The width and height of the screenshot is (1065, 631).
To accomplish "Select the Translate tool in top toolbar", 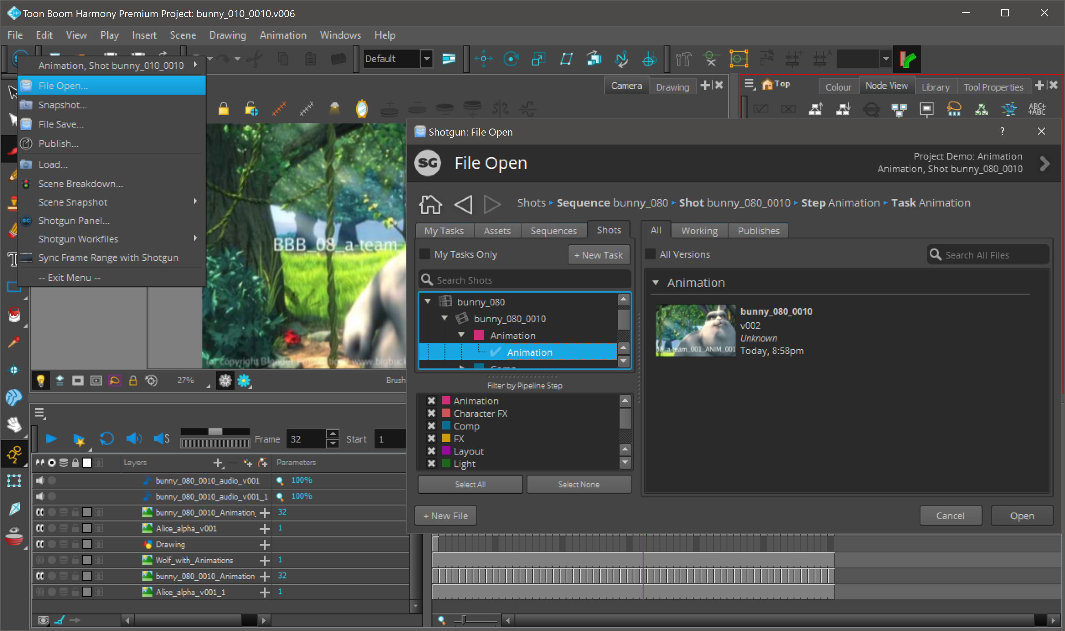I will (x=484, y=59).
